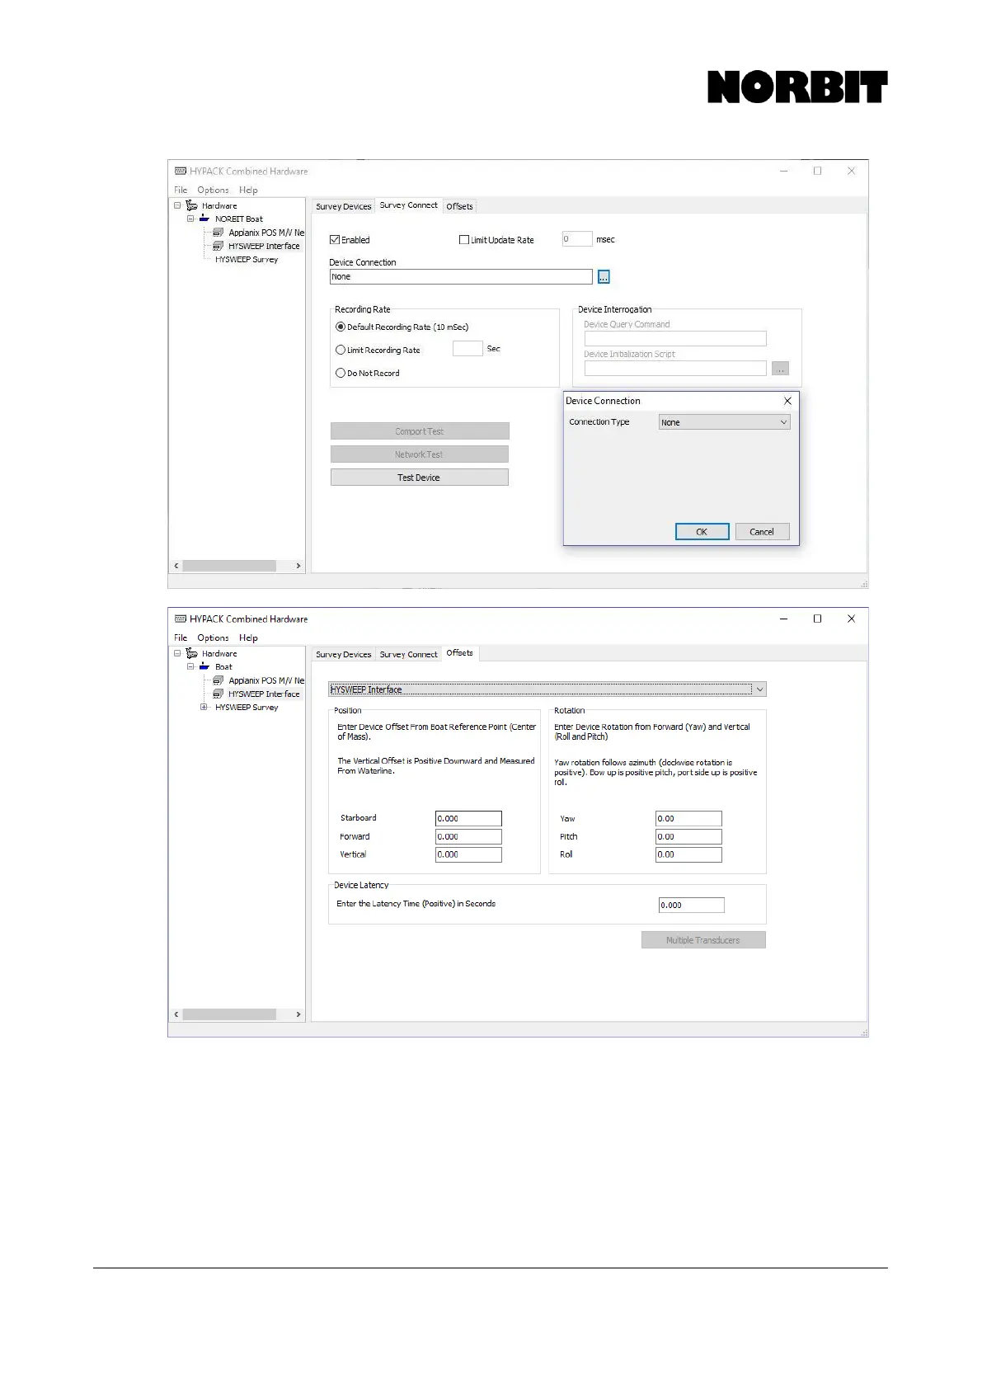This screenshot has height=1388, width=982.
Task: Select the Offsets tab in lower window
Action: (x=460, y=653)
